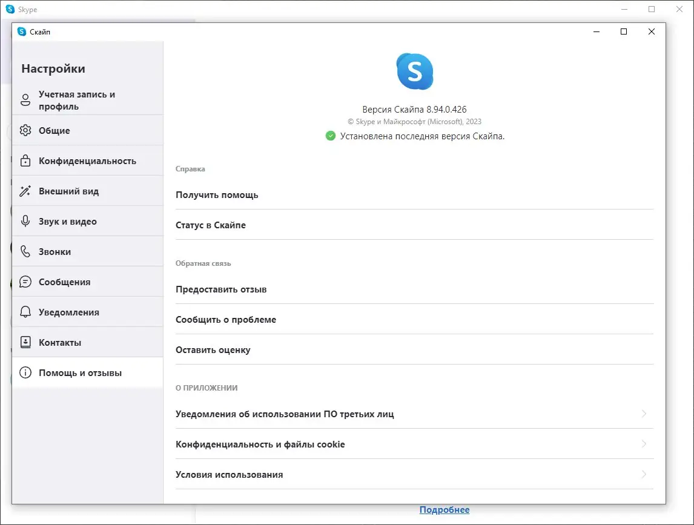Click the lock icon next to Конфиденциальность
The width and height of the screenshot is (694, 525).
point(25,160)
